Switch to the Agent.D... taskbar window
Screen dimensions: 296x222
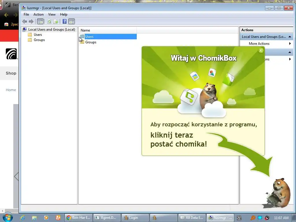click(x=107, y=218)
